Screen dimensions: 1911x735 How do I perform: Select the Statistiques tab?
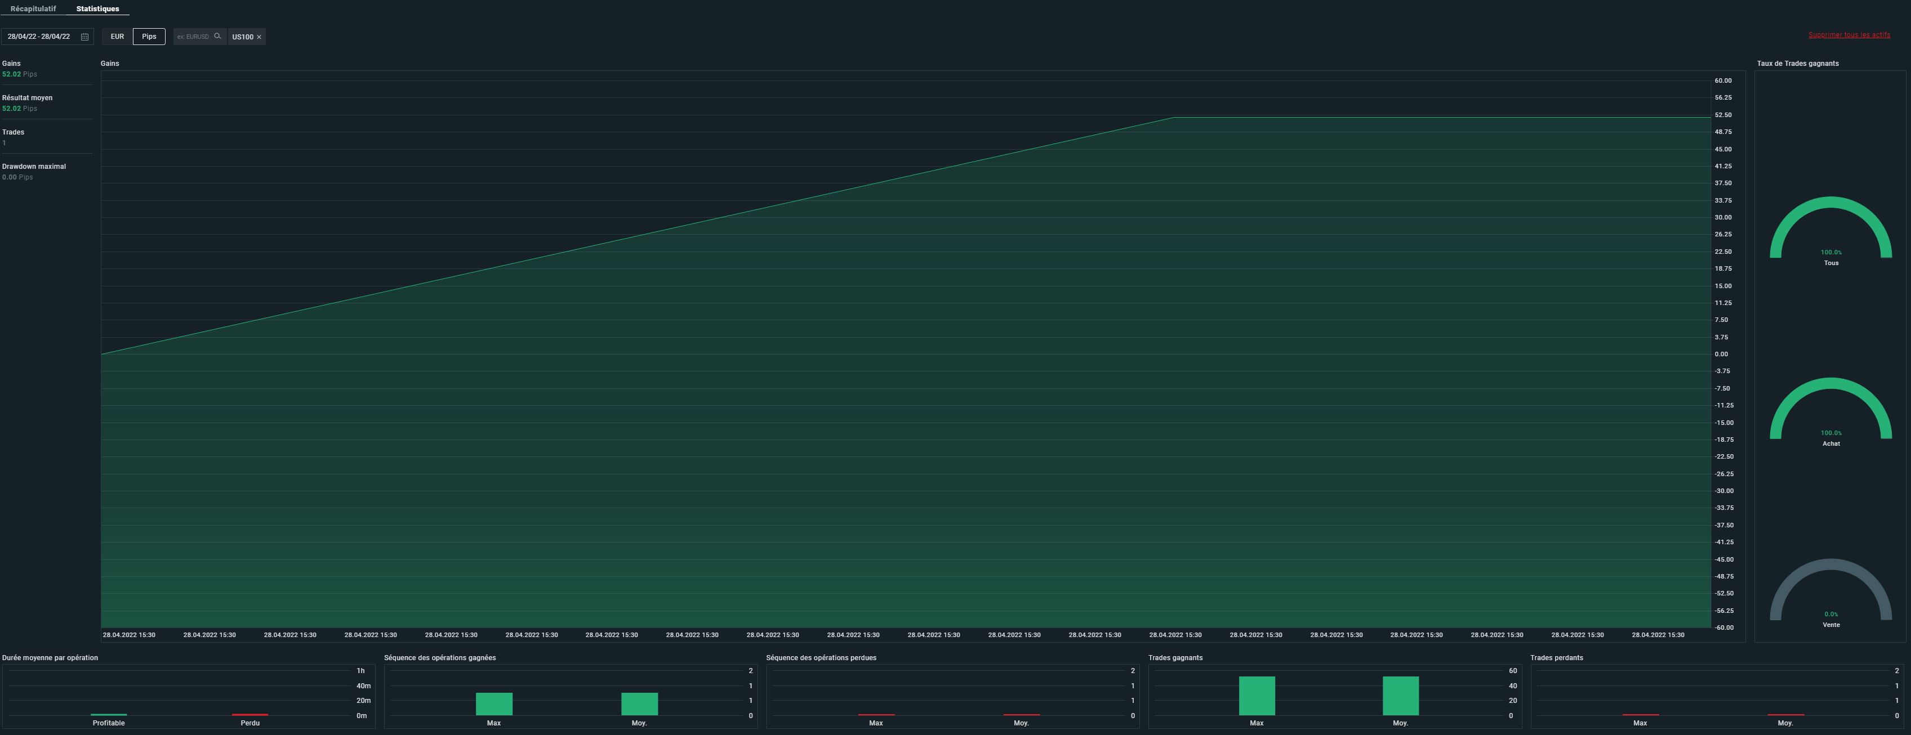pyautogui.click(x=97, y=9)
